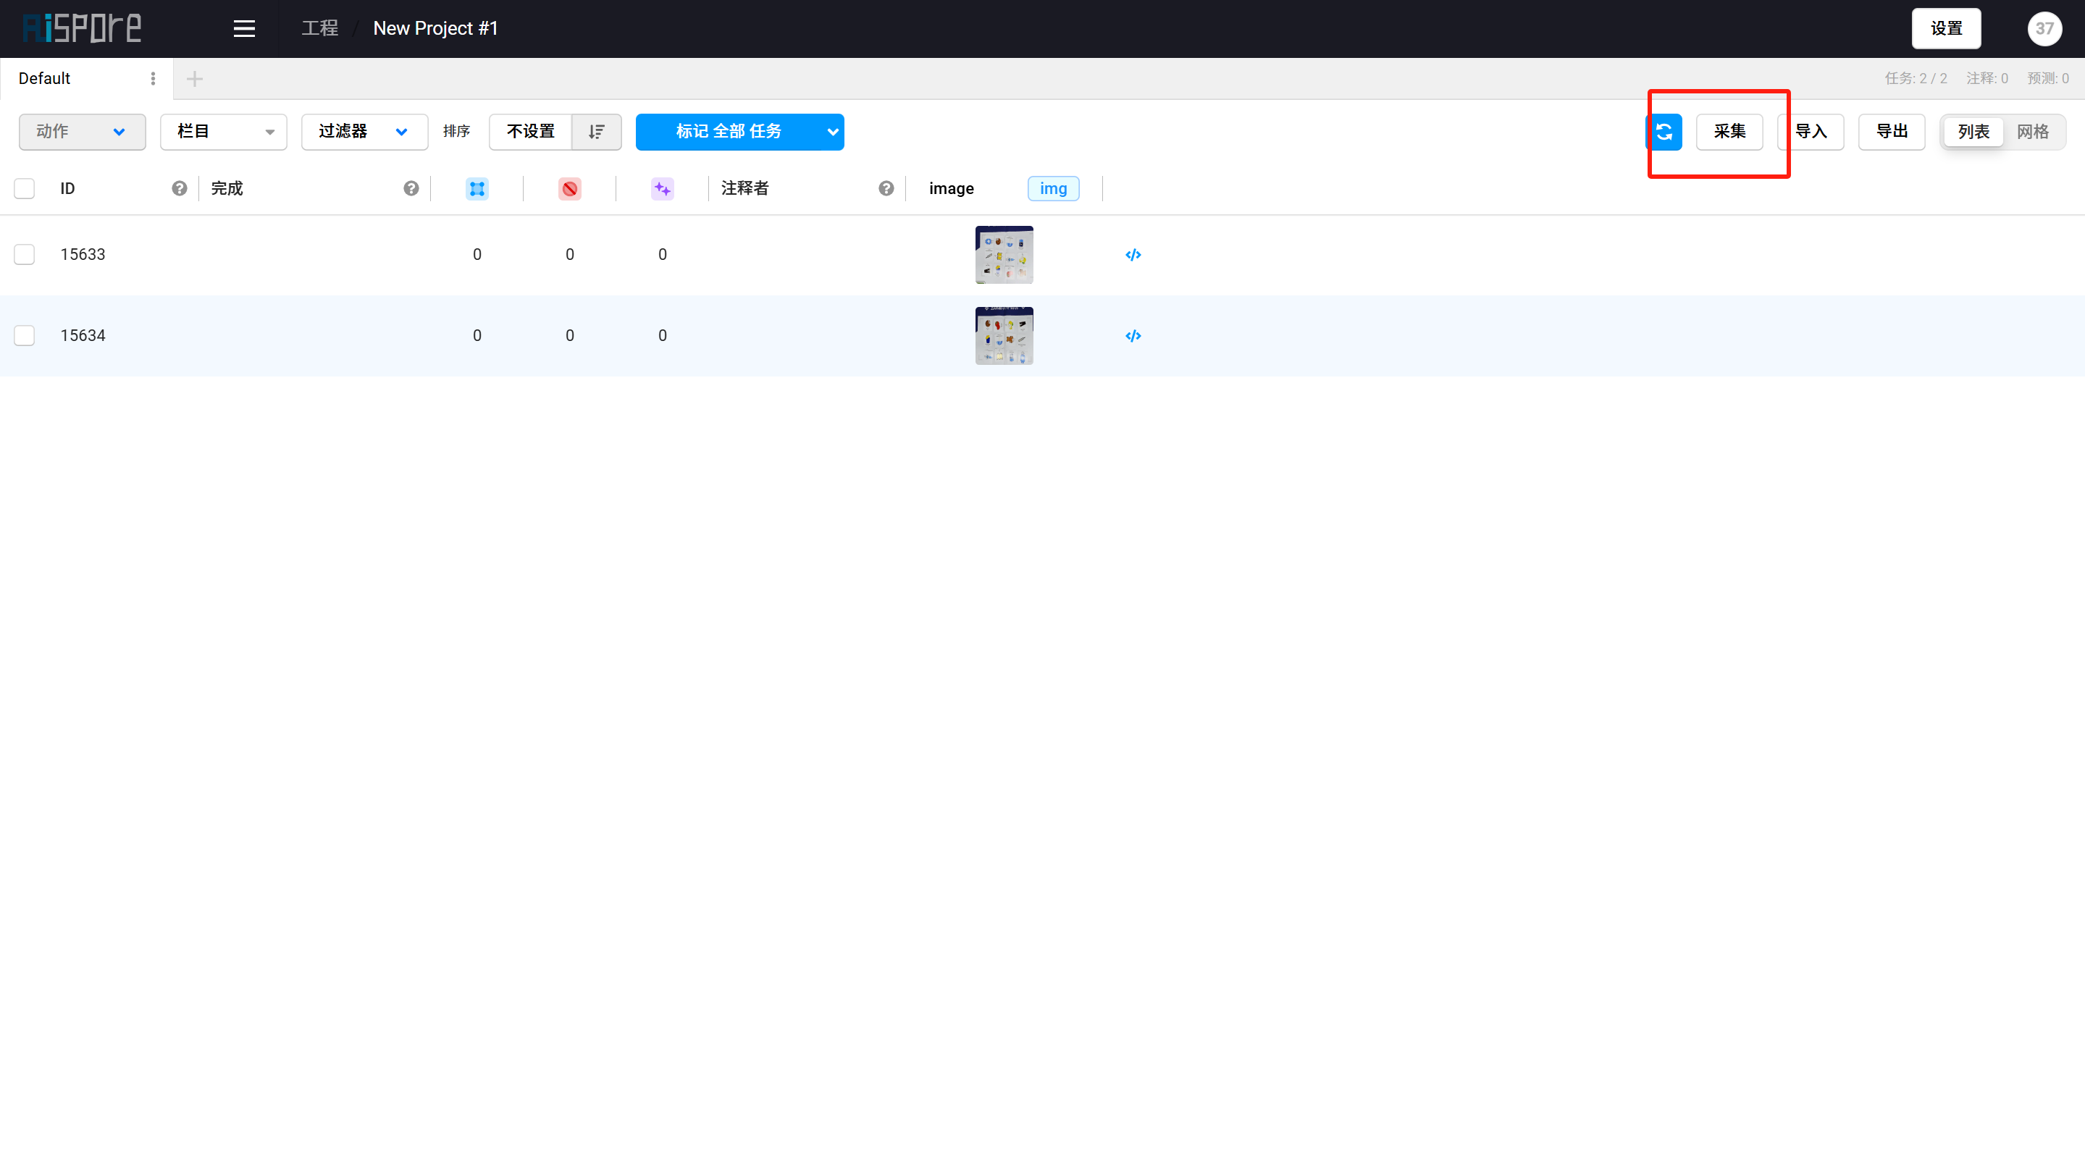
Task: Click the sort order direction icon
Action: [x=597, y=132]
